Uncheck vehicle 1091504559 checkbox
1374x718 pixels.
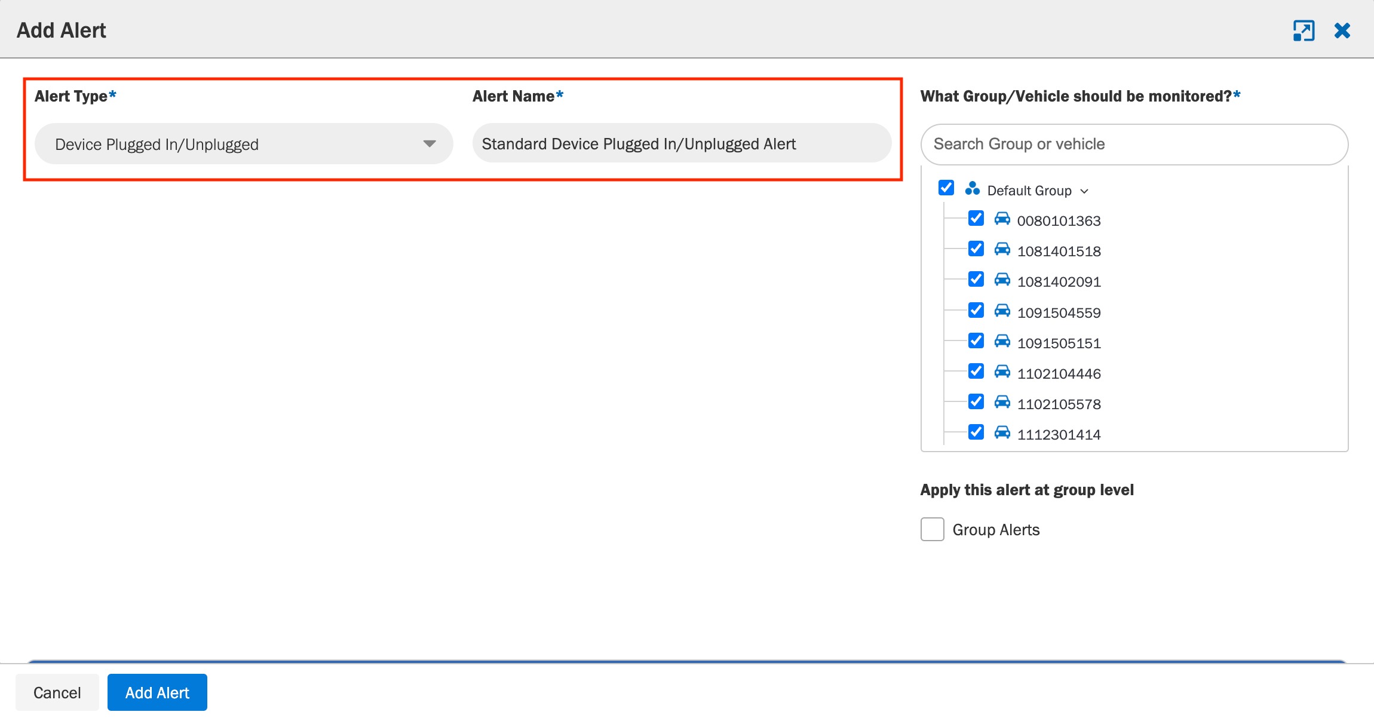click(x=976, y=311)
